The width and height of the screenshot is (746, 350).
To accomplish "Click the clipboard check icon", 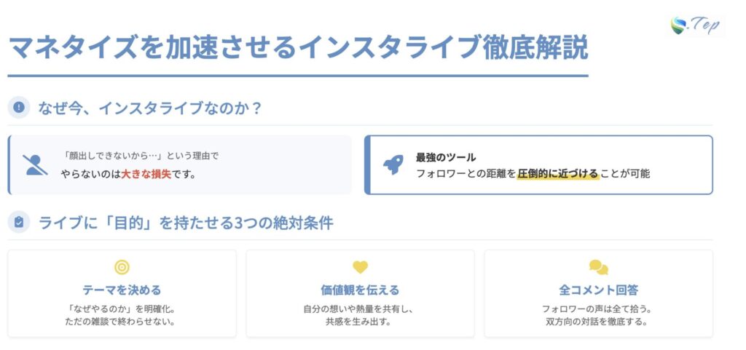I will [18, 223].
